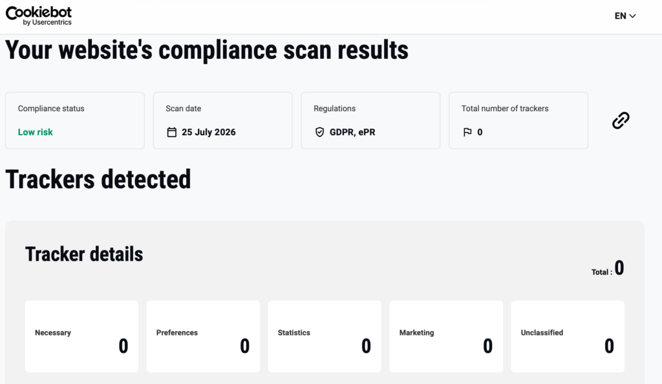Click the shield icon beside GDPR, ePR
The height and width of the screenshot is (384, 662).
click(x=319, y=132)
